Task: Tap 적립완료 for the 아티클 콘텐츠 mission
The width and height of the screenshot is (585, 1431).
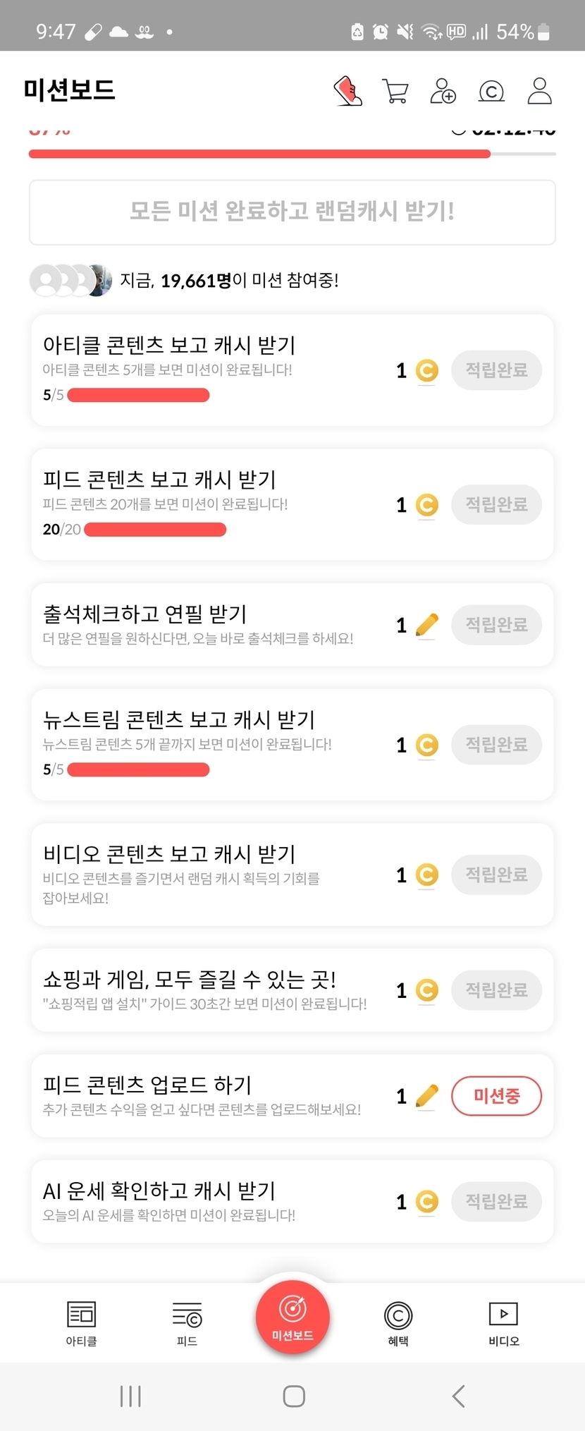Action: pyautogui.click(x=496, y=370)
